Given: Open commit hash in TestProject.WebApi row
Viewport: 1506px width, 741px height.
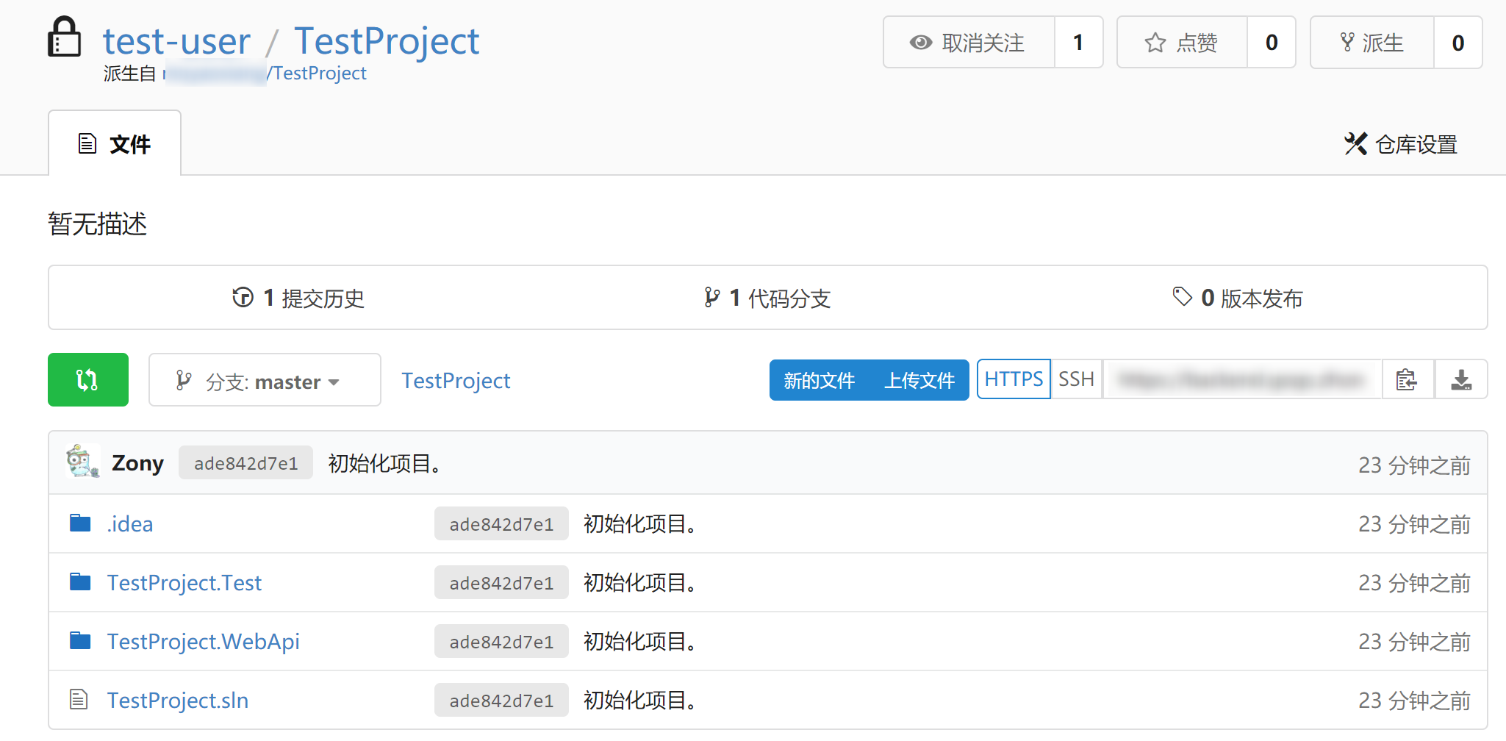Looking at the screenshot, I should click(501, 641).
